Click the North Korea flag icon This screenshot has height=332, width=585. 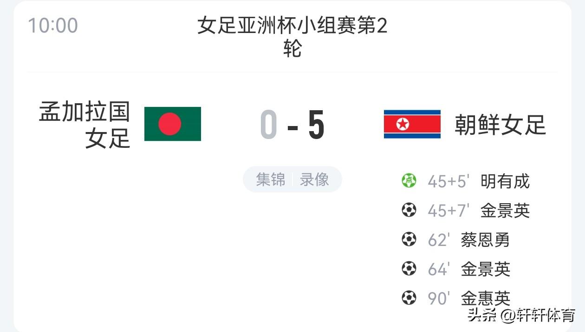click(x=412, y=124)
